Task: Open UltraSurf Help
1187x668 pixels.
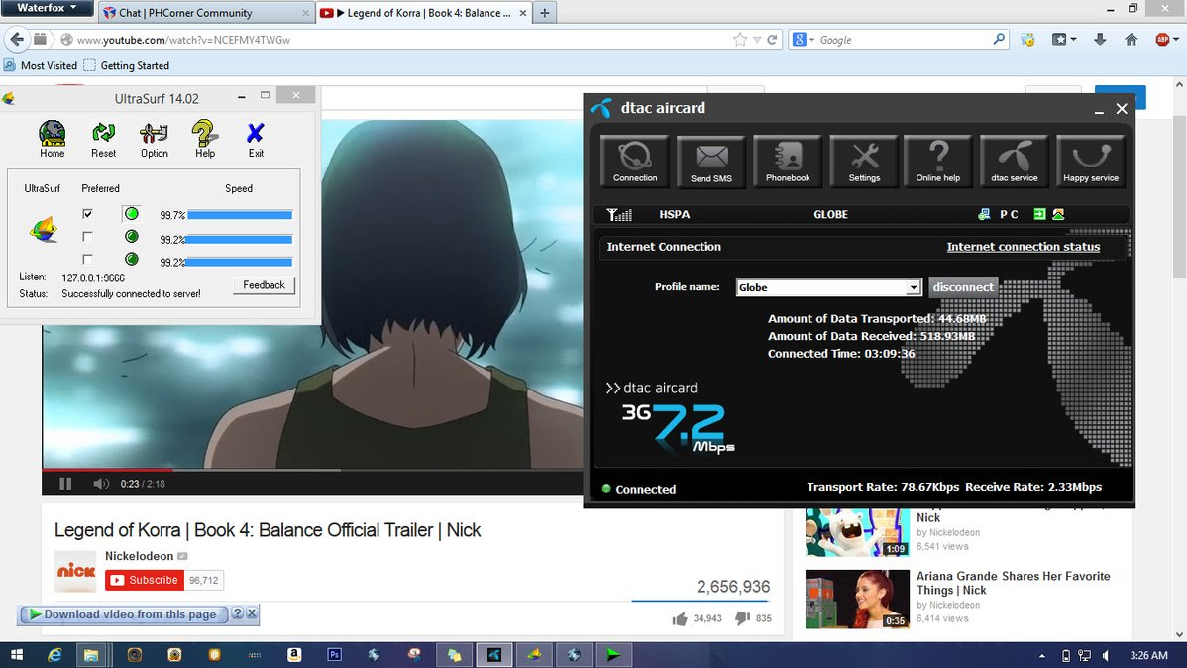Action: (x=204, y=139)
